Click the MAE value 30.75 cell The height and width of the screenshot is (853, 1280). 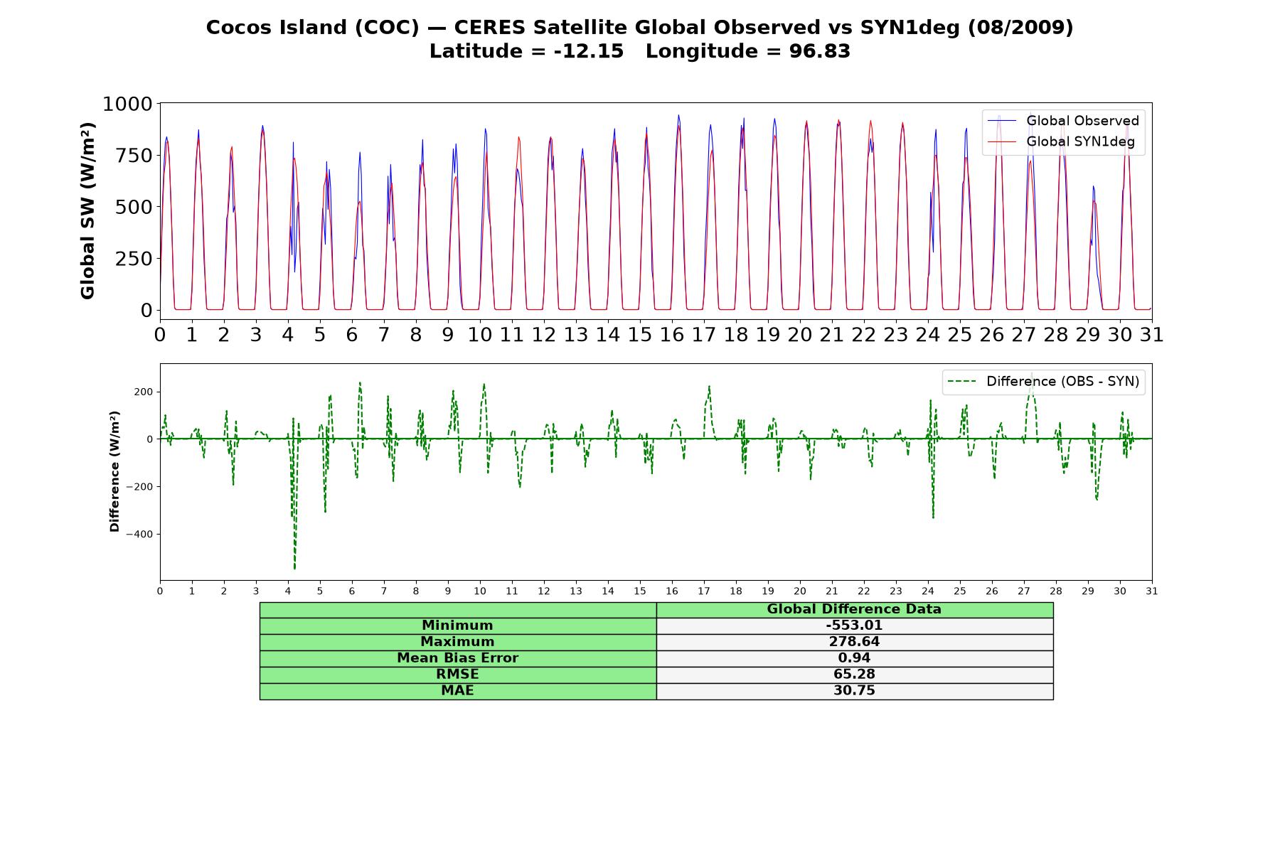click(x=854, y=691)
